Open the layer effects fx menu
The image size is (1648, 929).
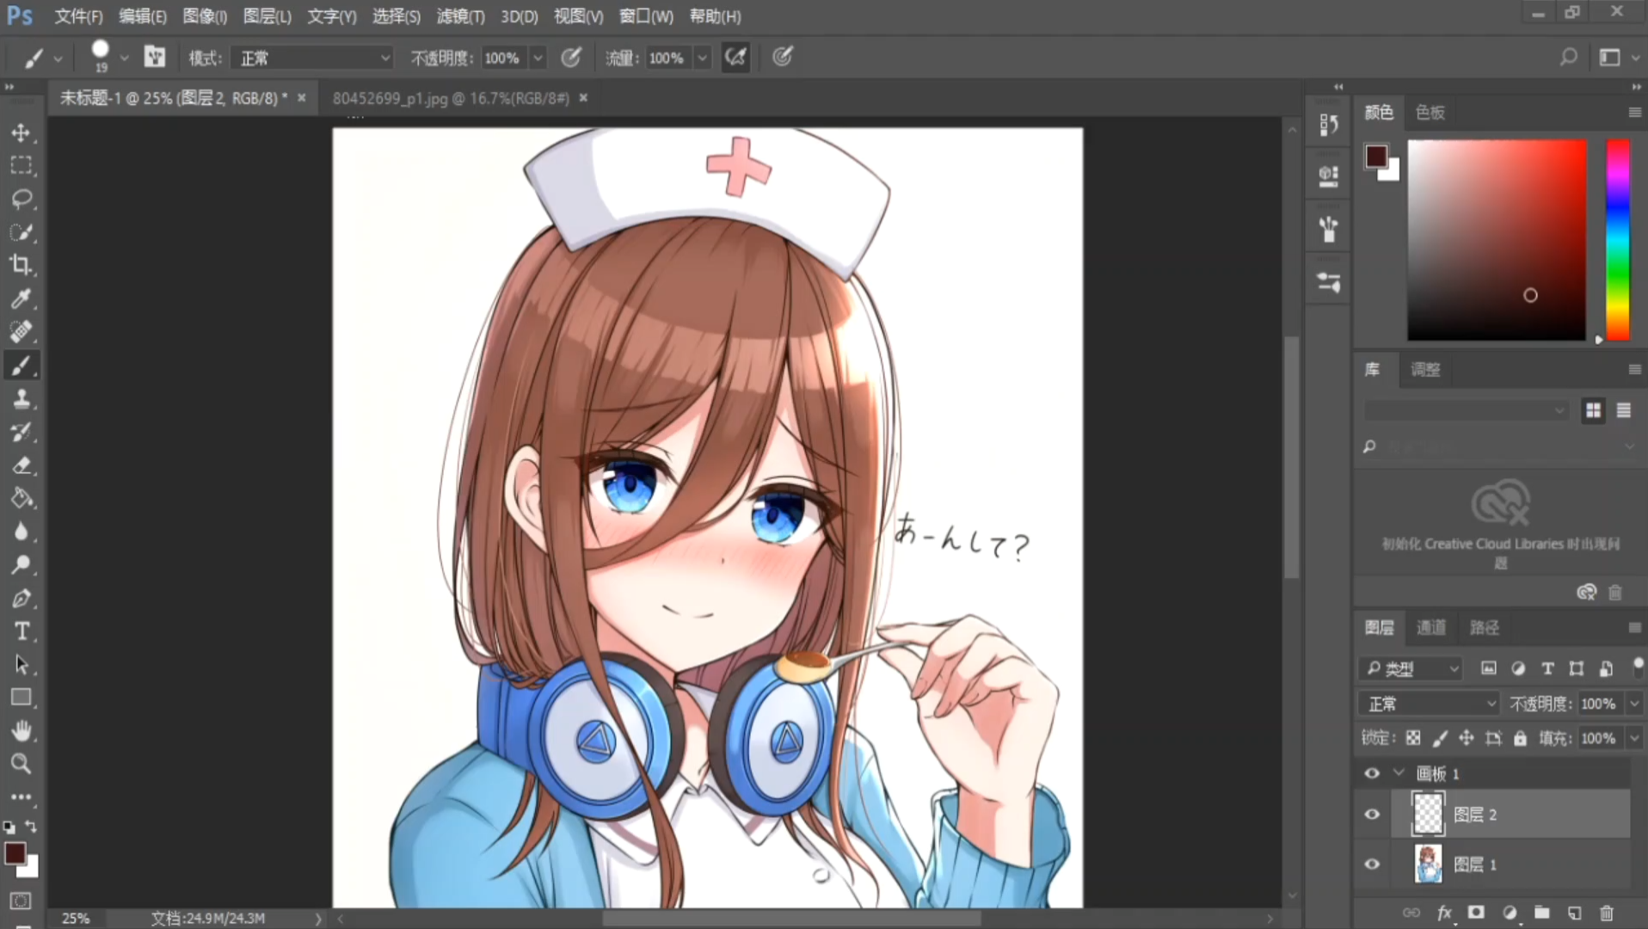1445,913
